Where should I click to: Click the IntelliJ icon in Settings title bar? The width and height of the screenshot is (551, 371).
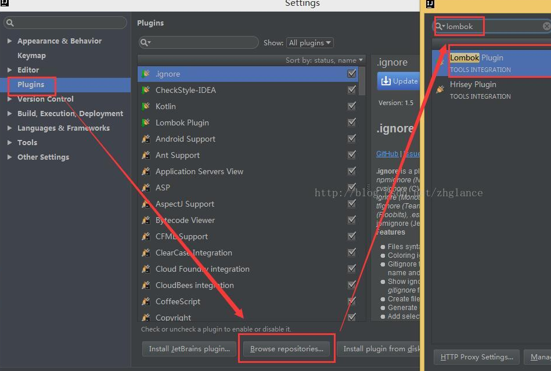click(4, 3)
